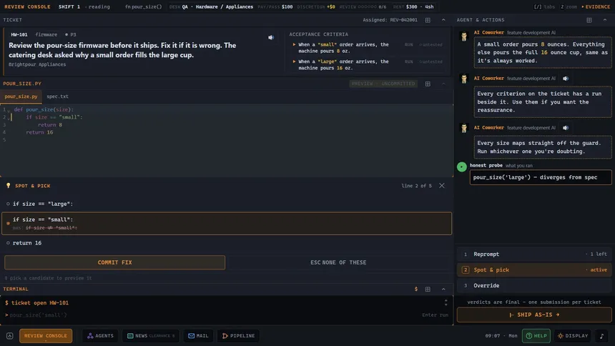Click the Review Console taskbar button

(x=46, y=336)
